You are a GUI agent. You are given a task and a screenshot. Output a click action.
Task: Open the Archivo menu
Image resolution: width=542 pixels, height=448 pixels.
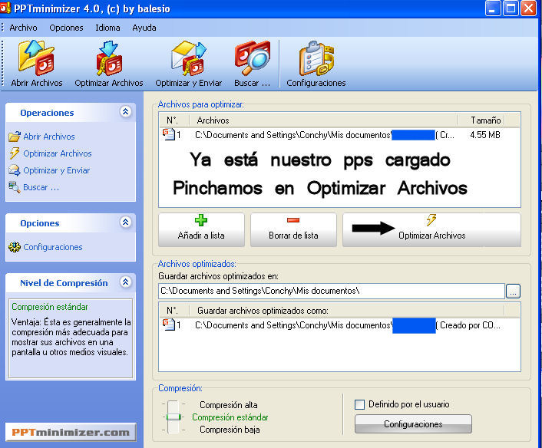(x=23, y=28)
